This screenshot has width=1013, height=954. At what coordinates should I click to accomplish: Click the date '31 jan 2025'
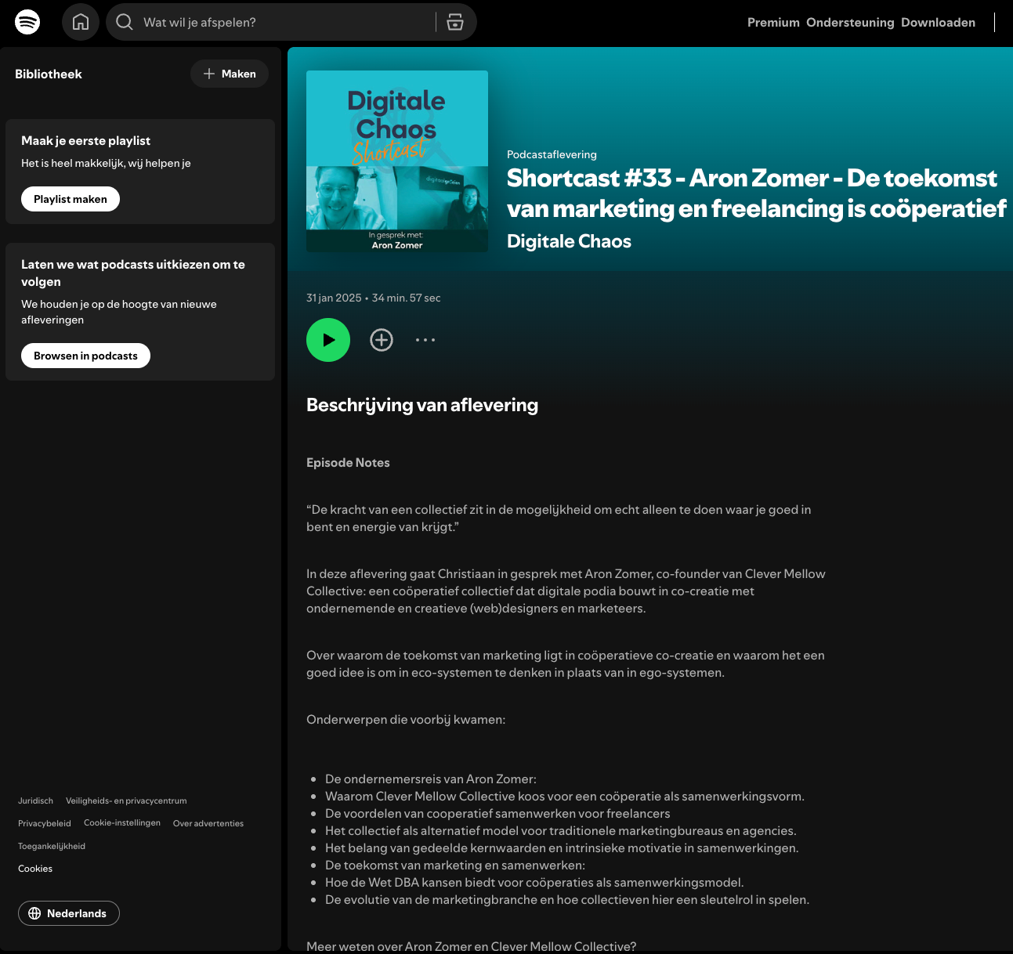[334, 298]
